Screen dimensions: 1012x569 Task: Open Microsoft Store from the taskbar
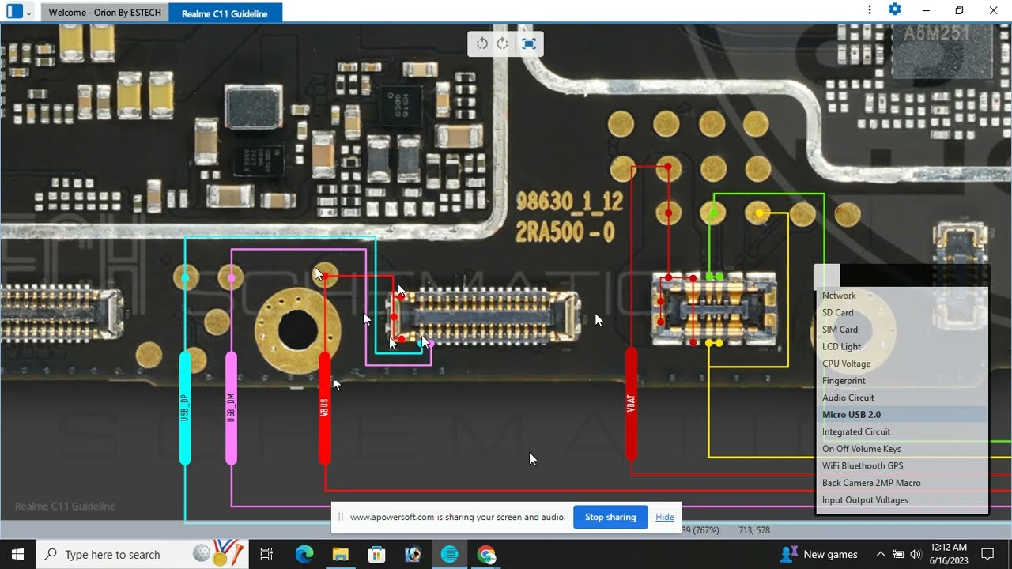point(376,554)
